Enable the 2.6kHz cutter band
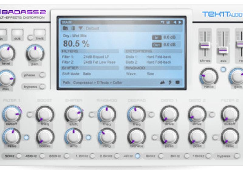 117,156
